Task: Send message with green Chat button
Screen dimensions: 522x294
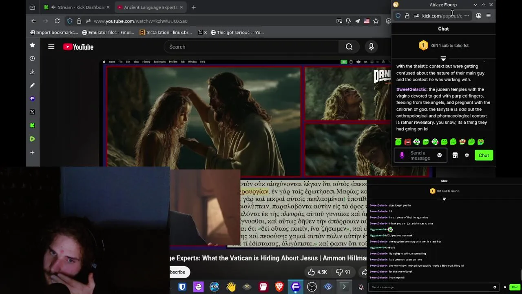Action: coord(484,155)
